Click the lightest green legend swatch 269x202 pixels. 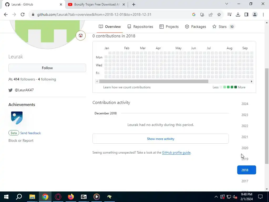click(225, 87)
